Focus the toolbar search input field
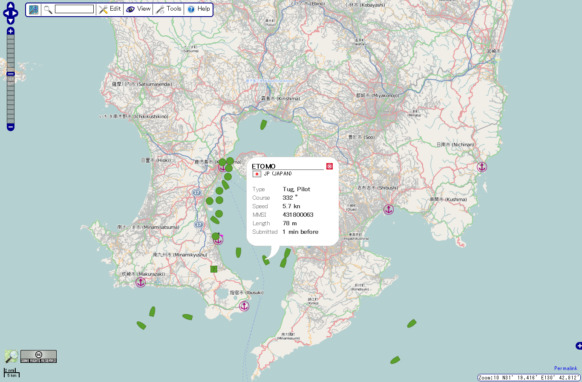Image resolution: width=582 pixels, height=382 pixels. point(74,9)
